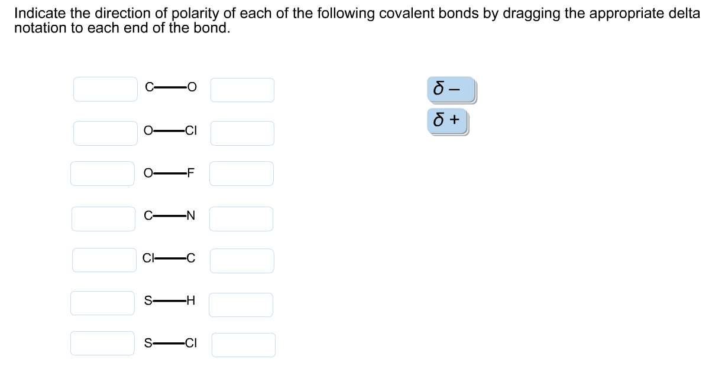Image resolution: width=725 pixels, height=366 pixels.
Task: Click the blank box right of the S—H bond
Action: click(241, 304)
